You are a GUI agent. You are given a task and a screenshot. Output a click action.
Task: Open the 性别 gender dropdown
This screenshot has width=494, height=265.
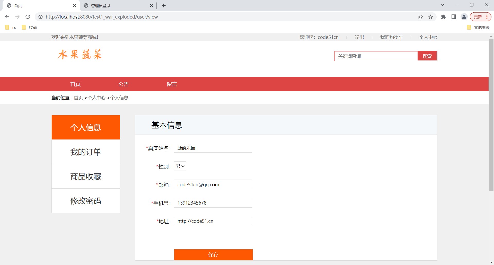point(180,166)
